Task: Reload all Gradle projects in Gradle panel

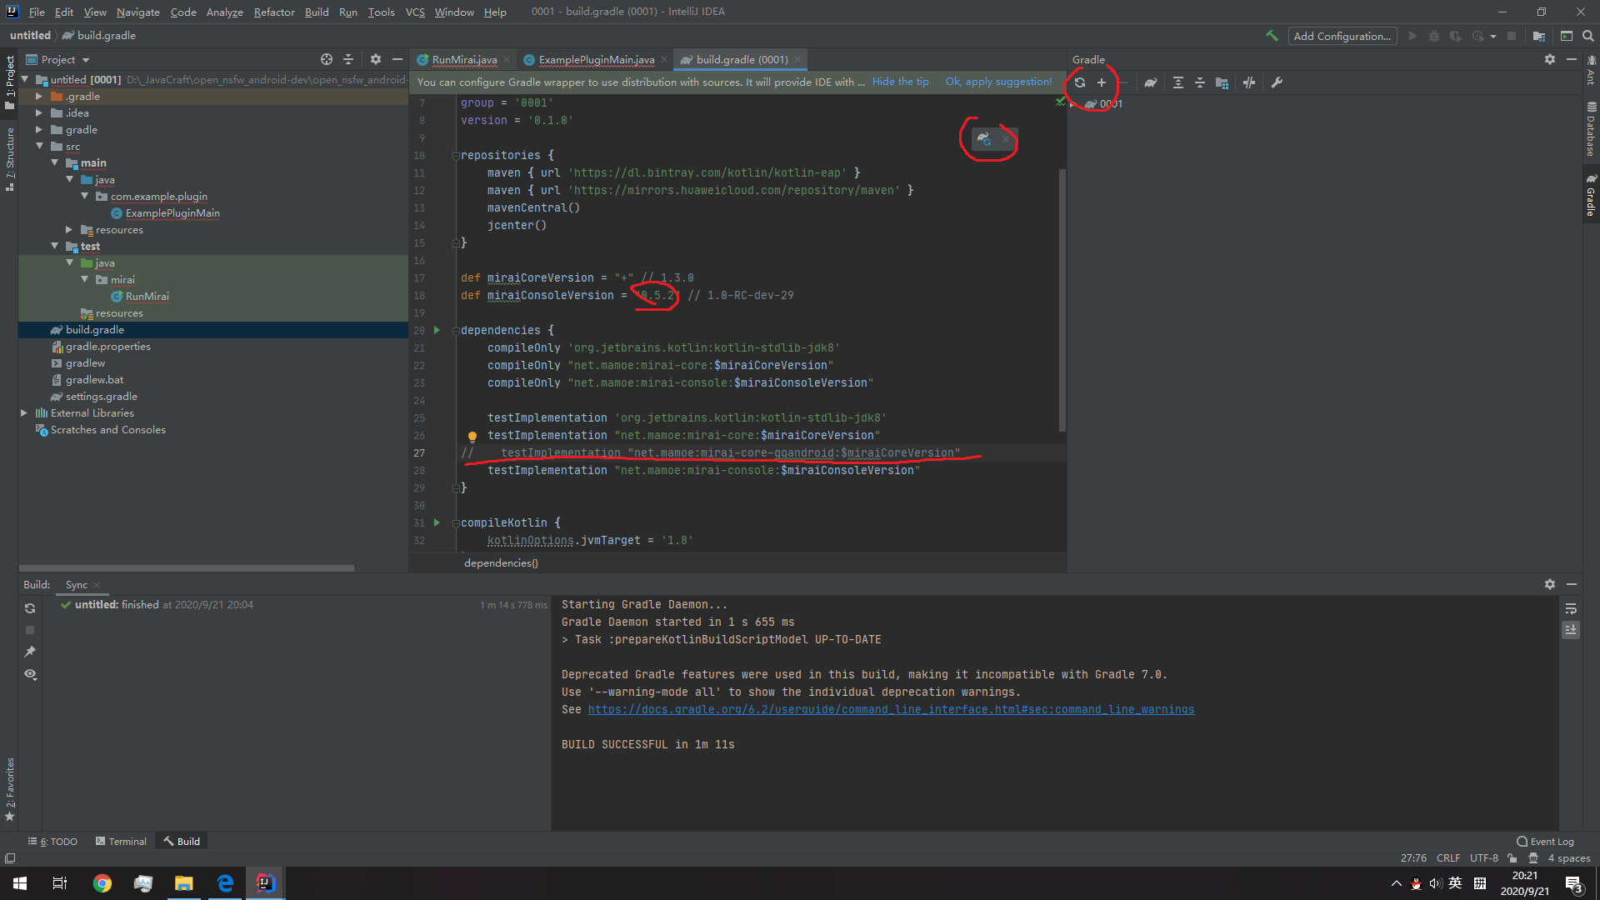Action: tap(1080, 82)
